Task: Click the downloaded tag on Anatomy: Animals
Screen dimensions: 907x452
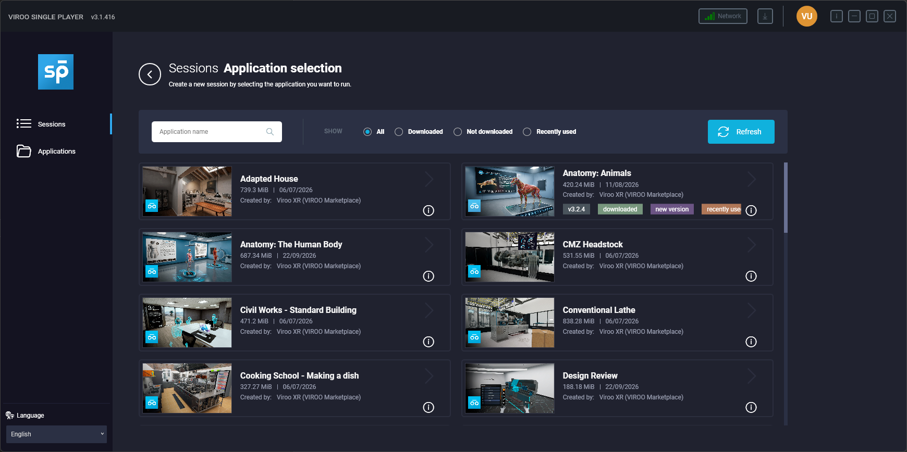Action: [620, 209]
